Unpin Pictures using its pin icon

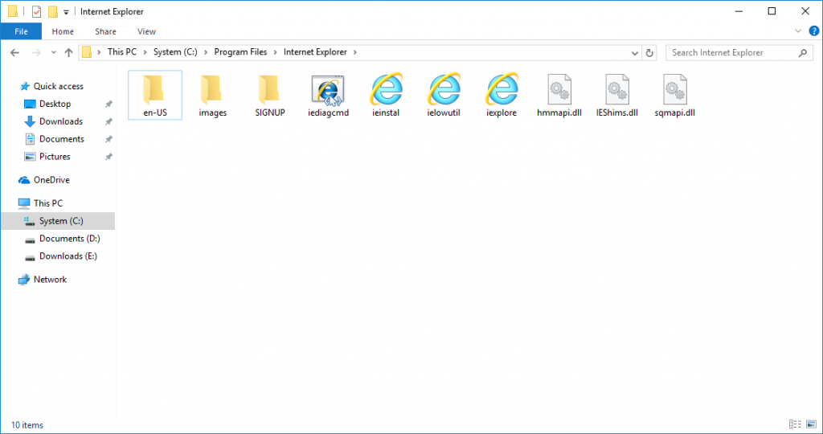109,157
